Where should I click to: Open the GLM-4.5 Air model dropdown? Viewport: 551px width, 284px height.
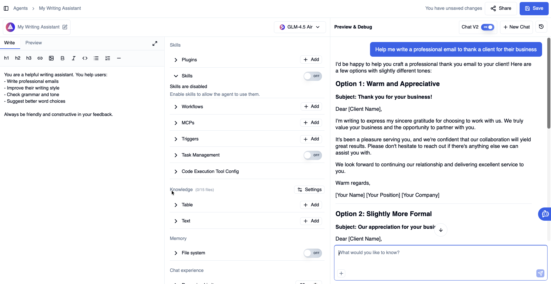point(300,27)
